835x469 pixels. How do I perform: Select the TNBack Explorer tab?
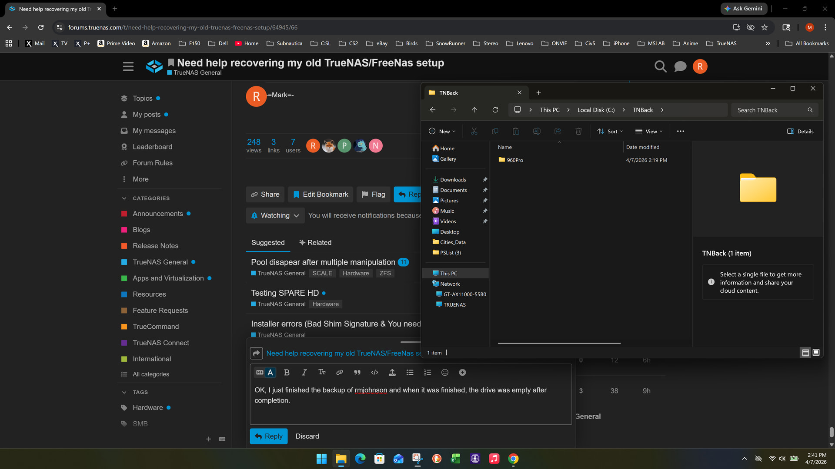(476, 92)
